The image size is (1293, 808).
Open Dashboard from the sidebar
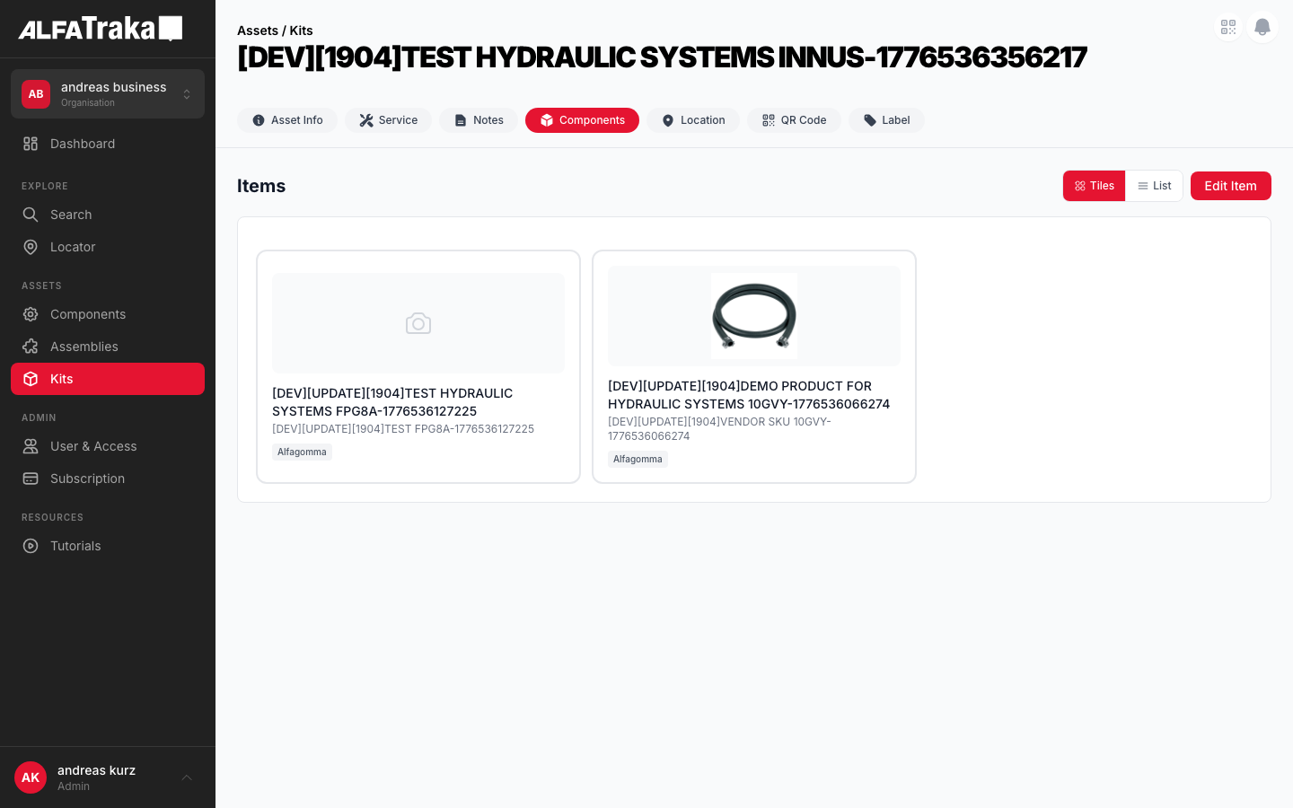(82, 144)
